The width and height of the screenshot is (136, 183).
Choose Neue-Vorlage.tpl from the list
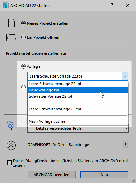[x=78, y=90]
